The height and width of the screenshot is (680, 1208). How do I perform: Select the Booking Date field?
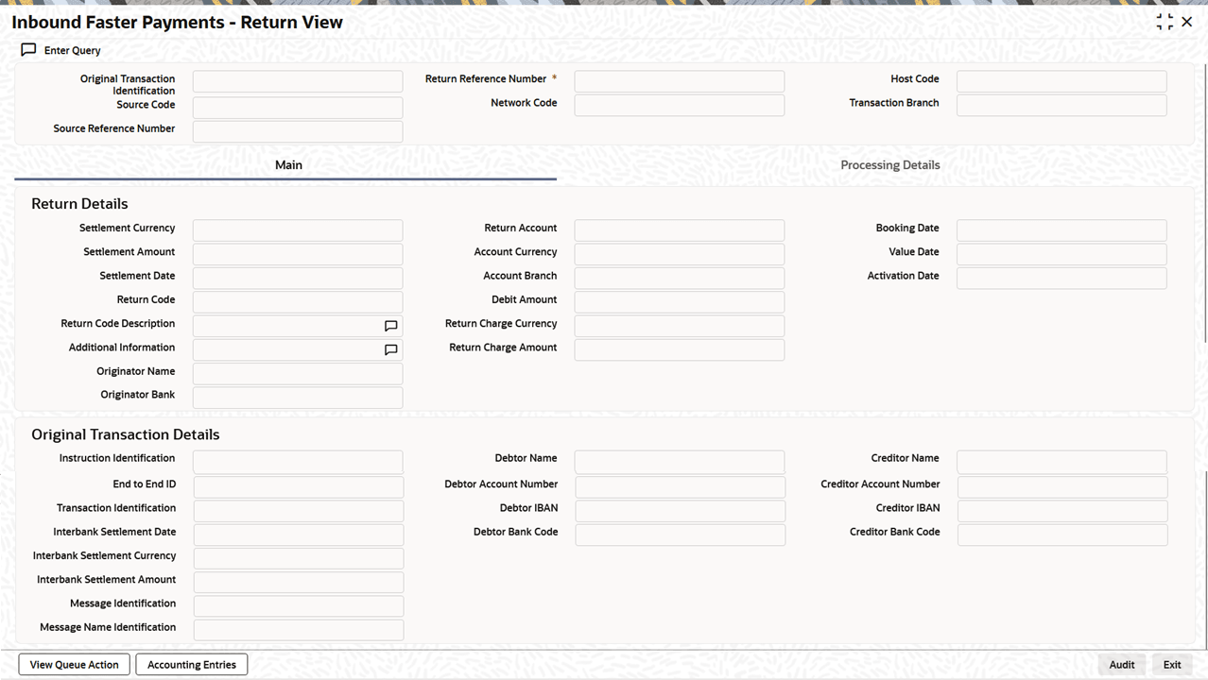1061,230
